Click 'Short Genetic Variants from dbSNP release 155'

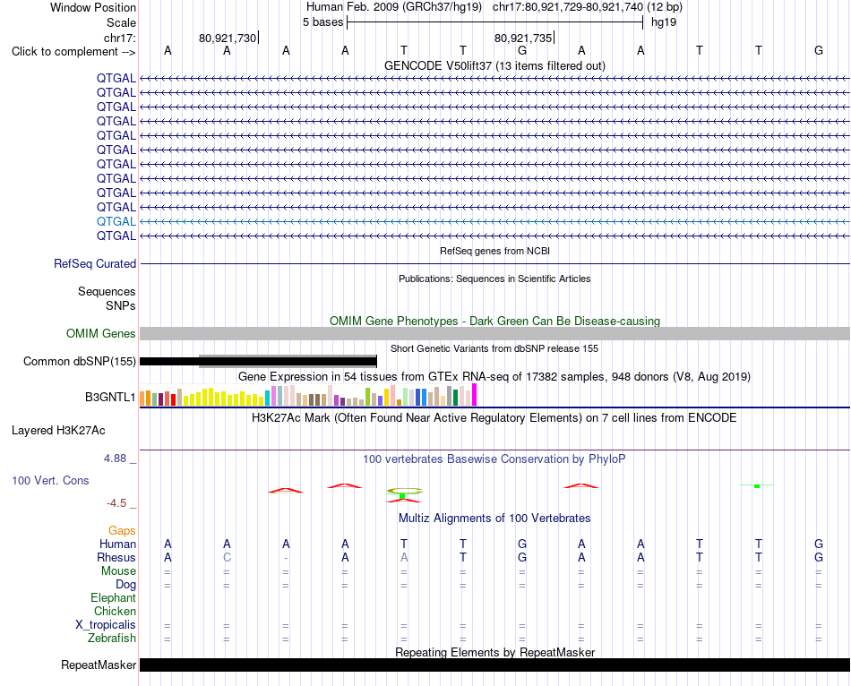(494, 348)
